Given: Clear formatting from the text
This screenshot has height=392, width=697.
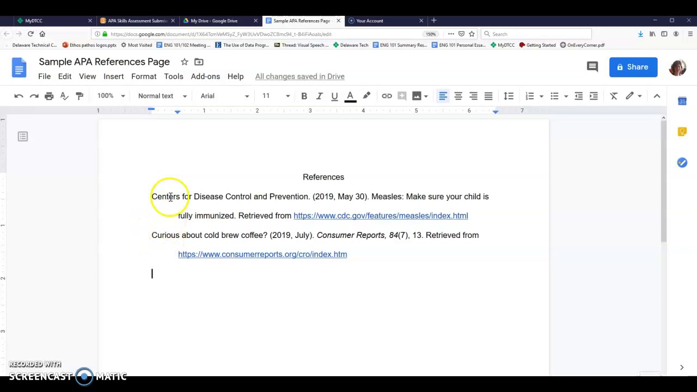Looking at the screenshot, I should coord(614,96).
